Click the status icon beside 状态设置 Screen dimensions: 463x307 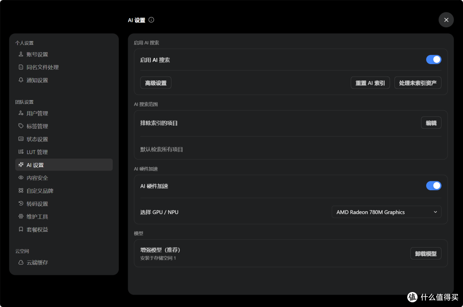21,139
